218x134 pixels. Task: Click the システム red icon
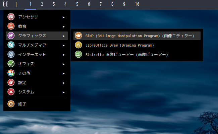(x=11, y=92)
